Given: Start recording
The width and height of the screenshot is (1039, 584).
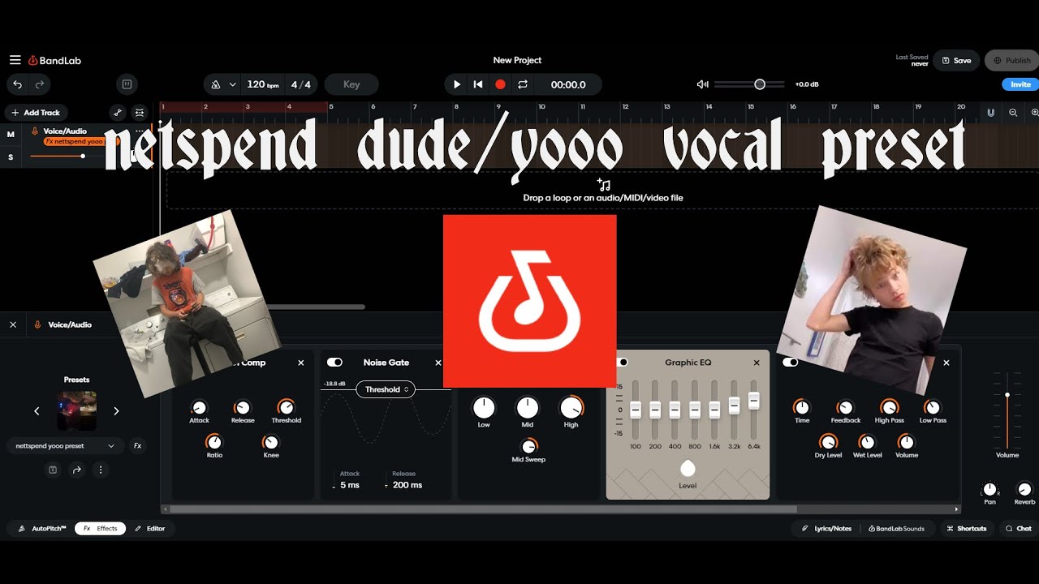Looking at the screenshot, I should tap(501, 84).
